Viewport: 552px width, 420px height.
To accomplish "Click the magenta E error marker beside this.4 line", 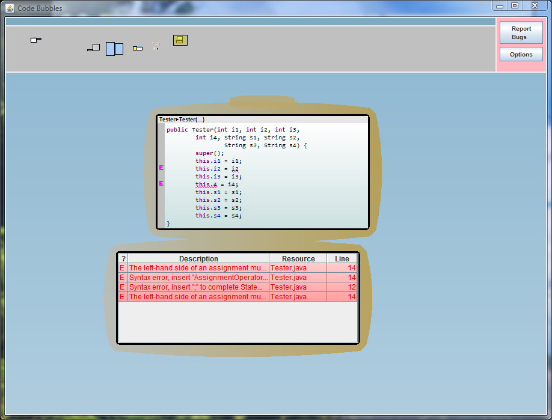I will click(161, 184).
